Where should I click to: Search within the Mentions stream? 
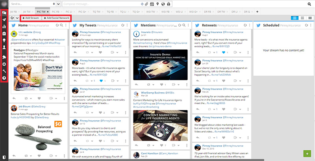(x=184, y=25)
